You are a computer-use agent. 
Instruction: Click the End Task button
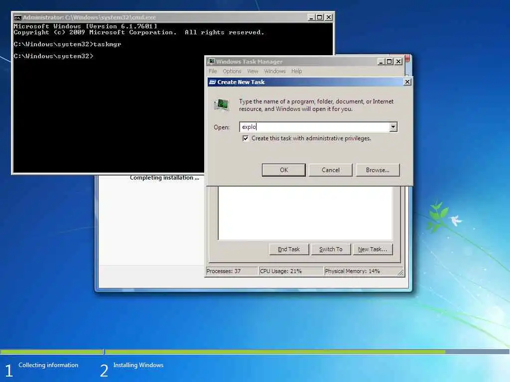click(289, 249)
